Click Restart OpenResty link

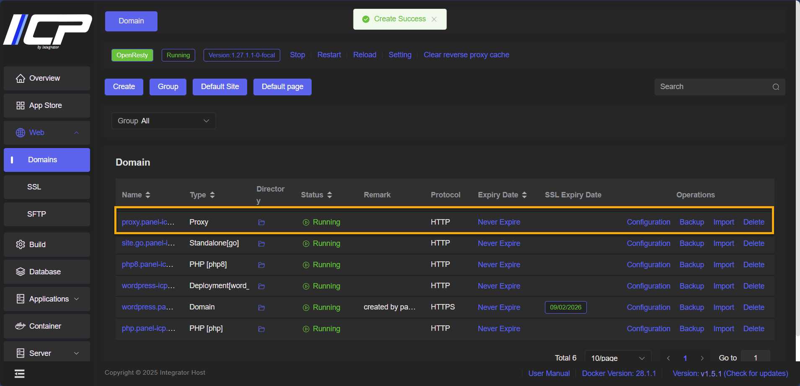(x=329, y=55)
